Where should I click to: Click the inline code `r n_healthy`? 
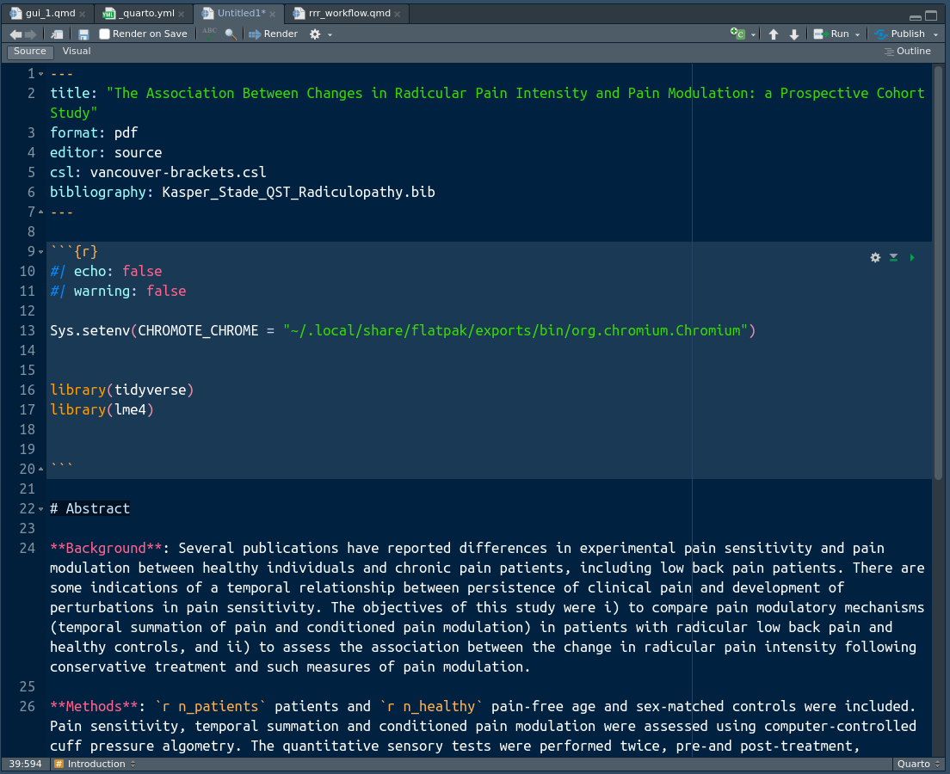coord(431,706)
